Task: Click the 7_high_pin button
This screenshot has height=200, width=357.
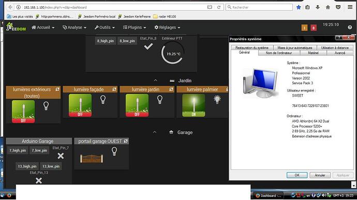Action: coord(18,150)
